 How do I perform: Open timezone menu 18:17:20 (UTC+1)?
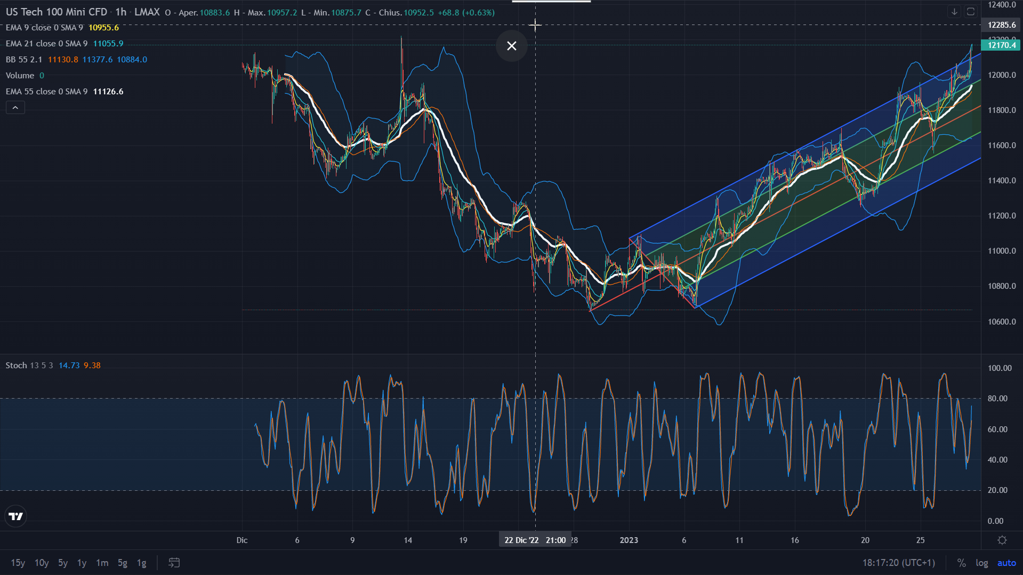click(899, 563)
